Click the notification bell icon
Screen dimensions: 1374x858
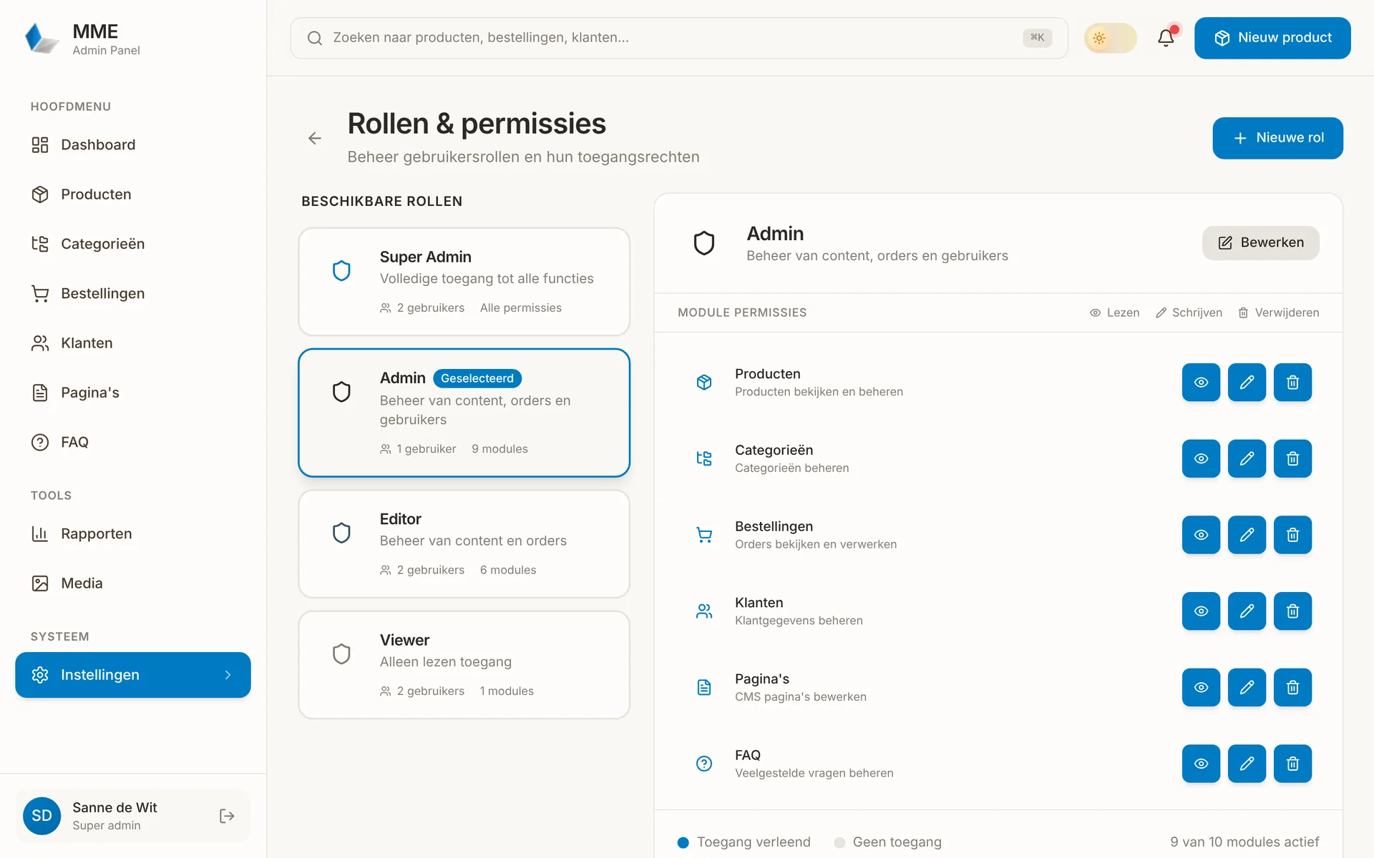[x=1166, y=38]
